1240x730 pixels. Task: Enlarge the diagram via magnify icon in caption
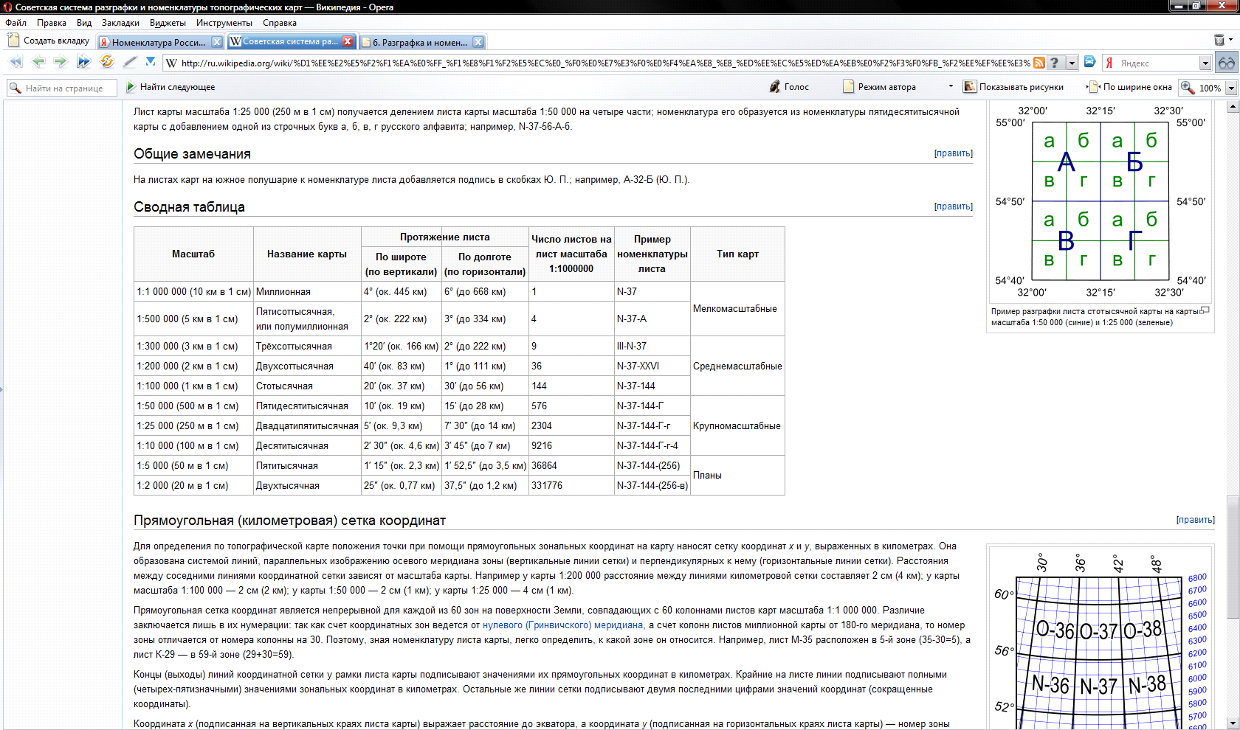[x=1205, y=310]
